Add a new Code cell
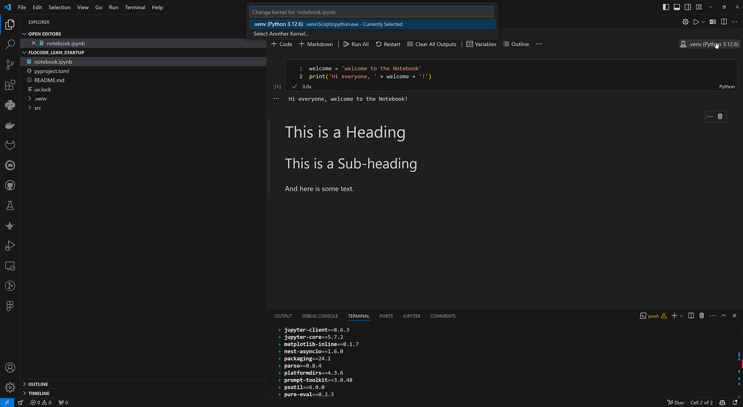Viewport: 743px width, 407px height. pyautogui.click(x=281, y=44)
